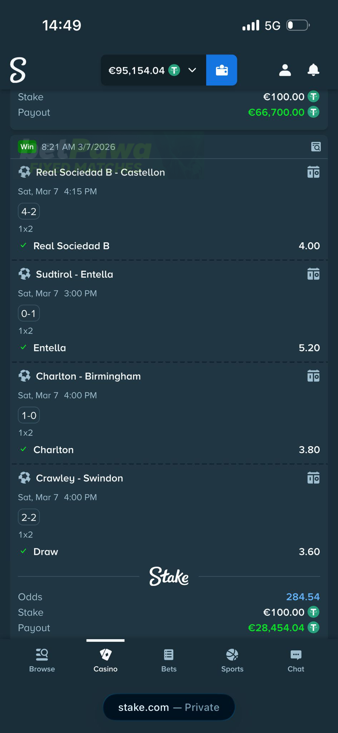Image resolution: width=338 pixels, height=733 pixels.
Task: Click the Tether coin icon next to Payout
Action: coord(314,627)
